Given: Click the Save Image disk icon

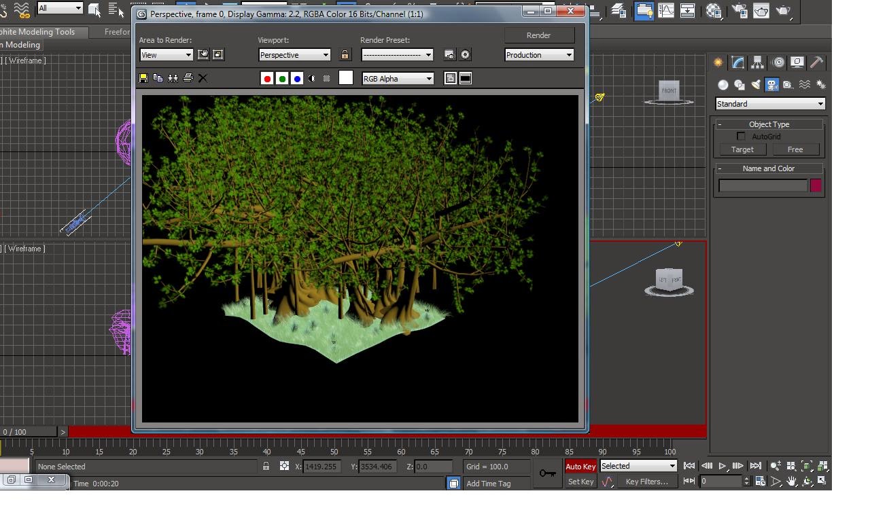Looking at the screenshot, I should 143,78.
